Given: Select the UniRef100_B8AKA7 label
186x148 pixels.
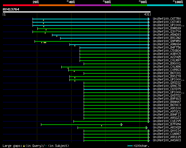Looking at the screenshot, I should pyautogui.click(x=167, y=102).
